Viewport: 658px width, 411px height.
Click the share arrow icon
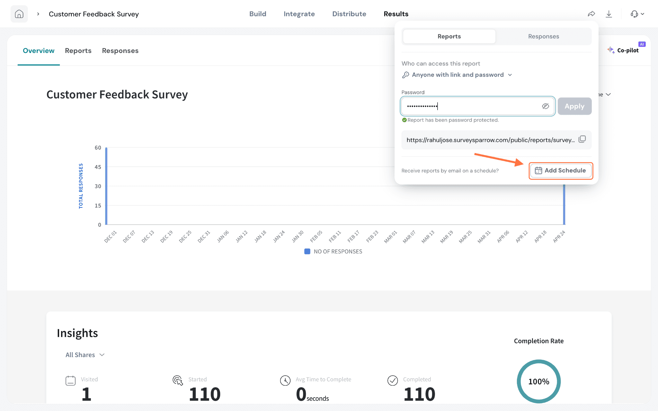591,14
